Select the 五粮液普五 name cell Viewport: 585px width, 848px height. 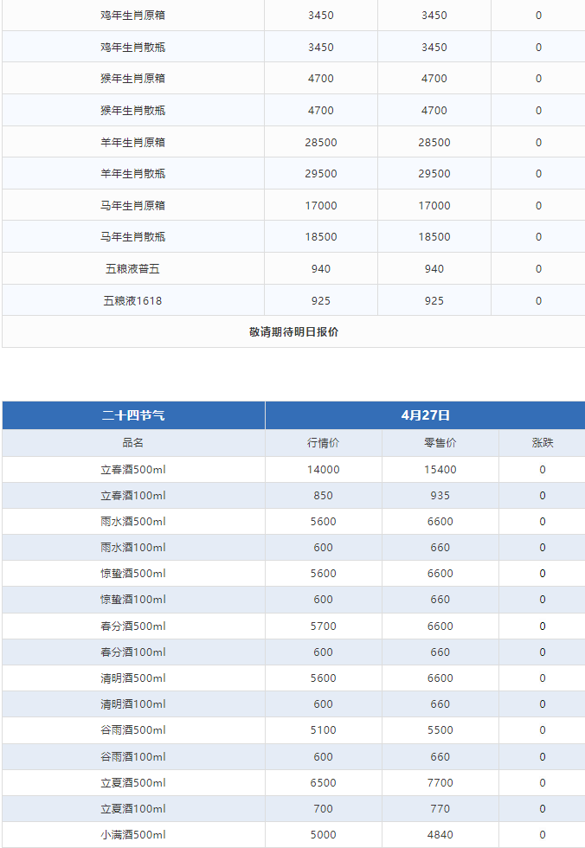click(x=133, y=269)
